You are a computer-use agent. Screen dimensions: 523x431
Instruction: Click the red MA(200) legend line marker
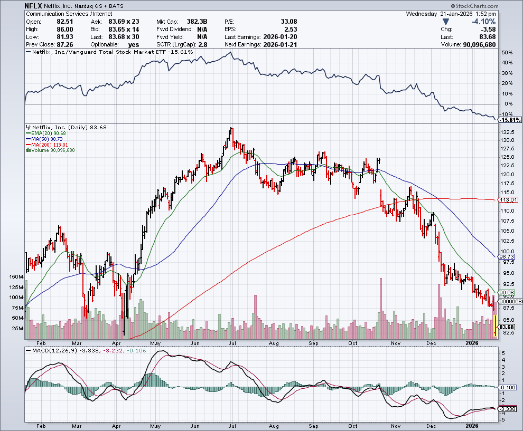click(29, 145)
